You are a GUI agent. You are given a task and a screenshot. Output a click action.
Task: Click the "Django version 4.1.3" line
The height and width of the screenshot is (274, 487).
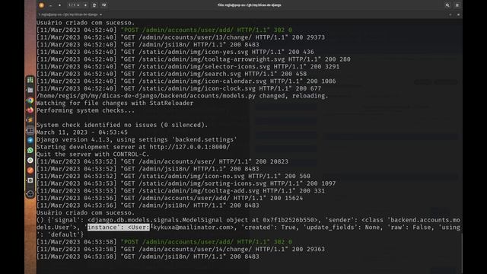[137, 140]
